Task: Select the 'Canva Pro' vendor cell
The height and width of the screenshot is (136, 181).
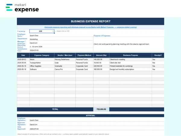Action: [x=65, y=70]
